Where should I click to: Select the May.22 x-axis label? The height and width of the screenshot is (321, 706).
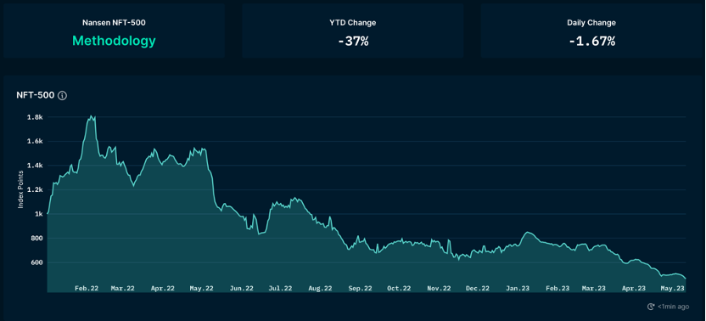click(201, 288)
